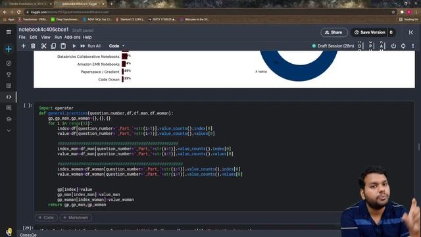Open the Deep Transformer bookmark
The width and height of the screenshot is (421, 237).
(65, 19)
